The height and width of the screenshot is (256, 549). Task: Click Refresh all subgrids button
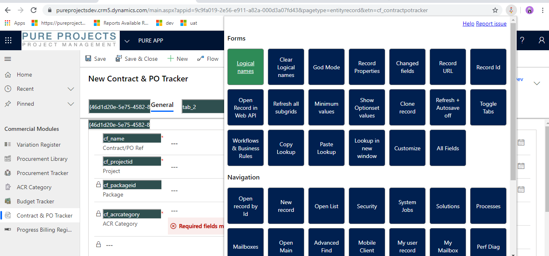[x=286, y=107]
